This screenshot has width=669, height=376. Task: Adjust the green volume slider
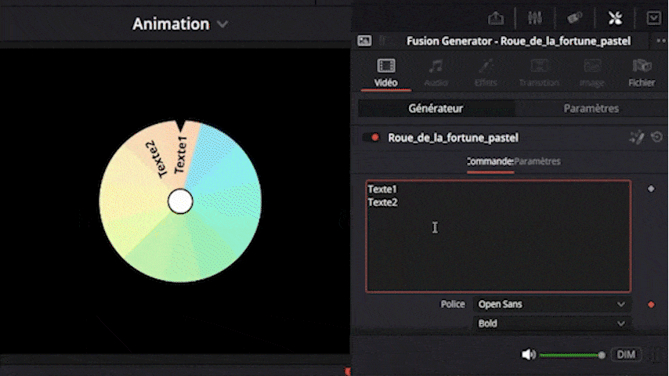(572, 355)
